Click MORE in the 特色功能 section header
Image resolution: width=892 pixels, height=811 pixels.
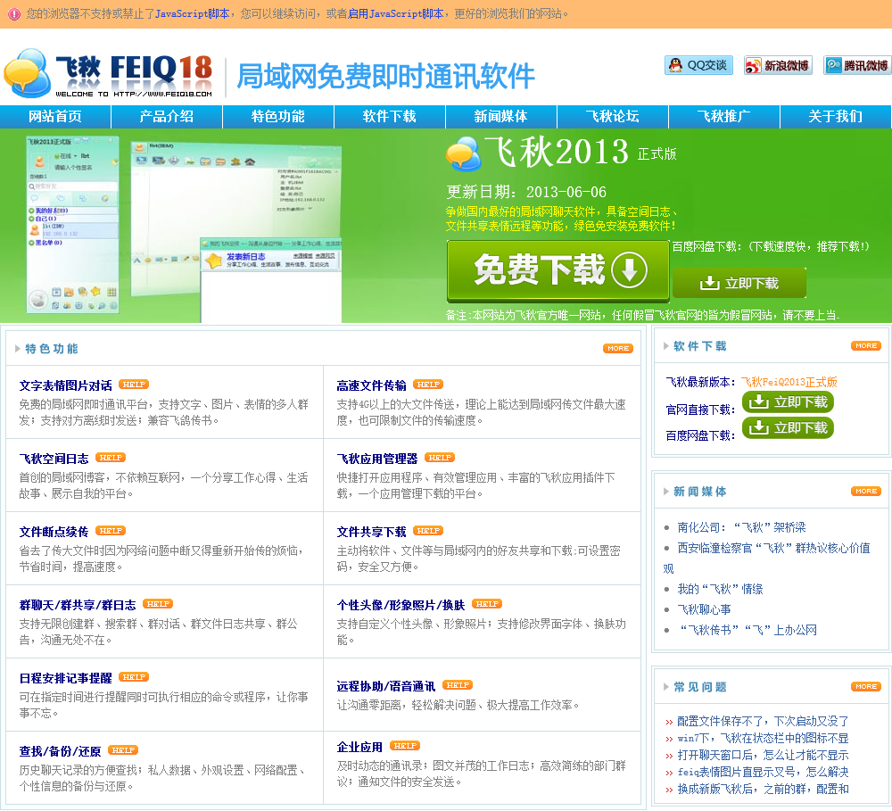(618, 348)
